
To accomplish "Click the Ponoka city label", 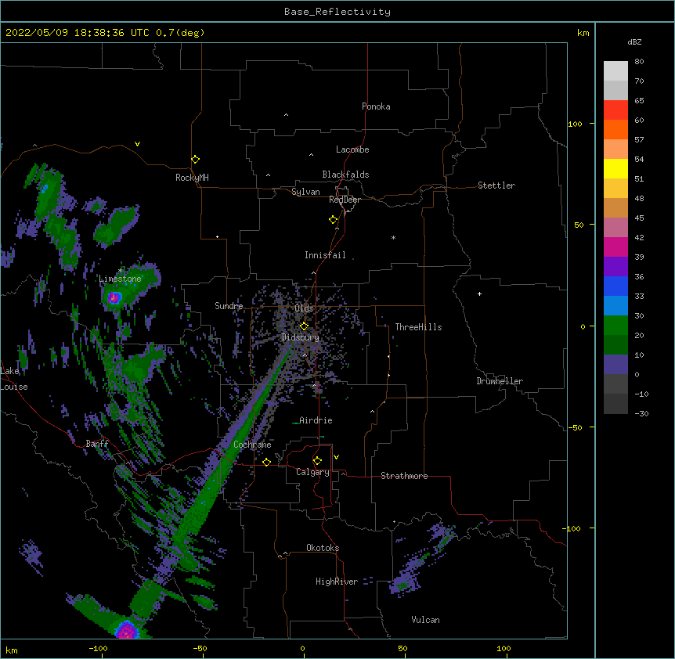I will 376,106.
